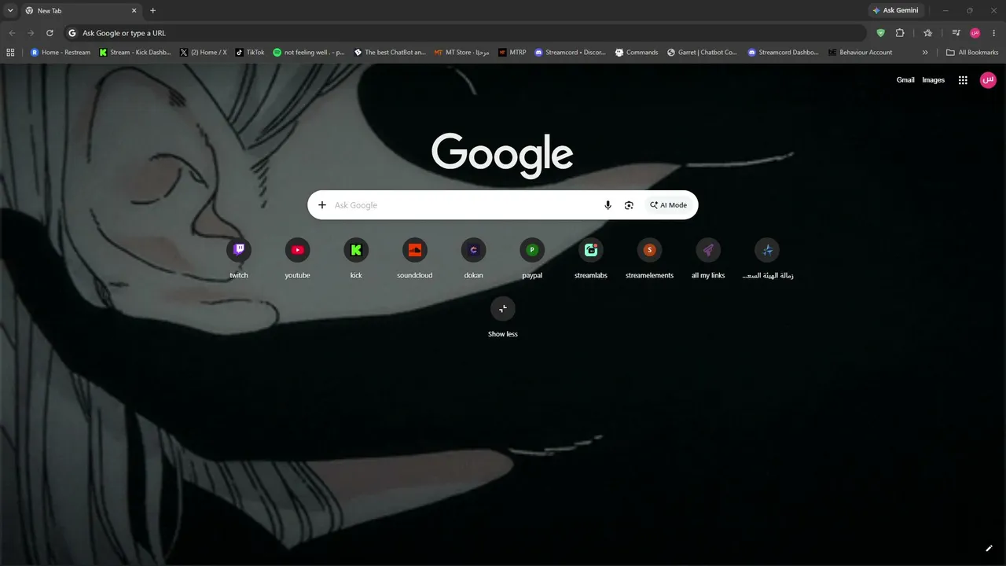
Task: Open the All Bookmarks folder
Action: click(x=972, y=53)
